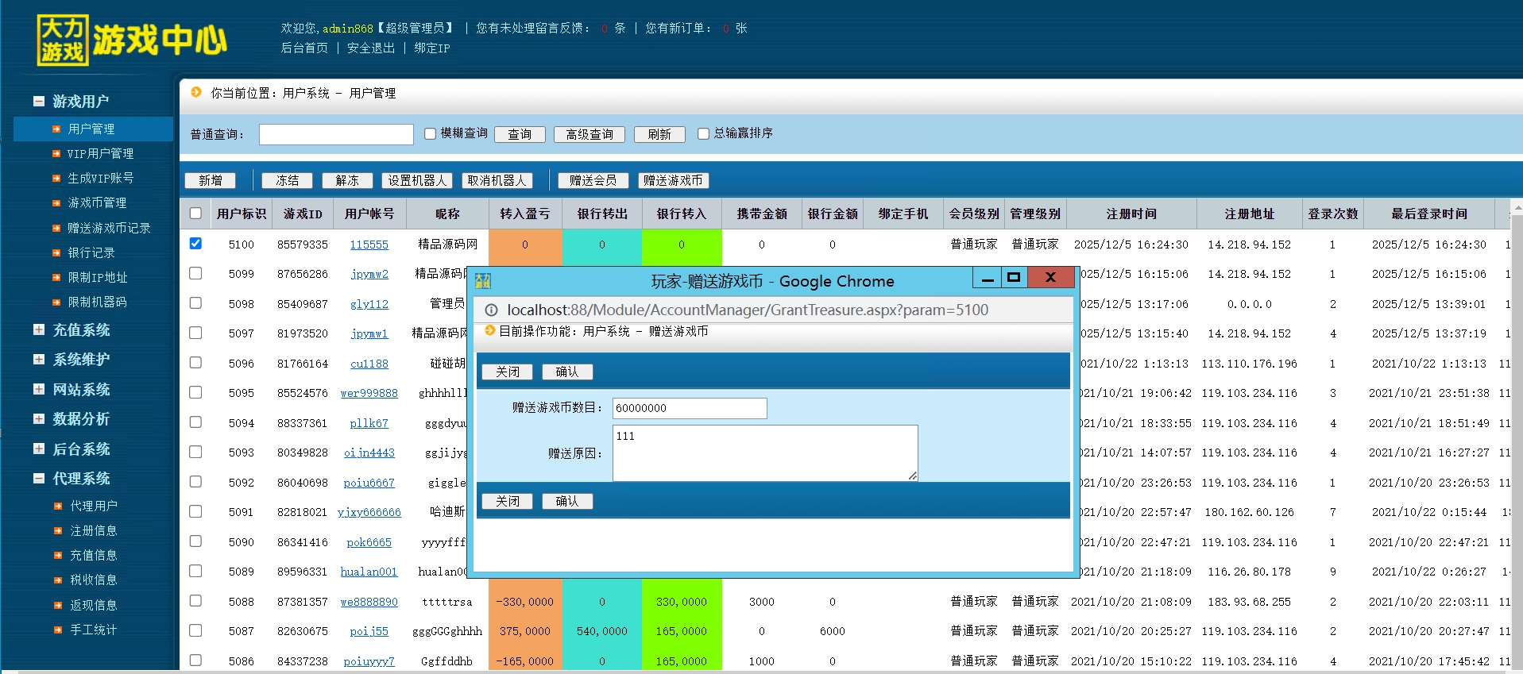Click the 赠送游戏币数目 input field
The width and height of the screenshot is (1523, 674).
click(x=689, y=408)
